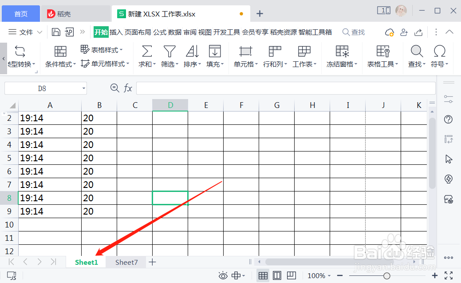Toggle fullscreen display icon
The height and width of the screenshot is (283, 461).
(x=449, y=275)
